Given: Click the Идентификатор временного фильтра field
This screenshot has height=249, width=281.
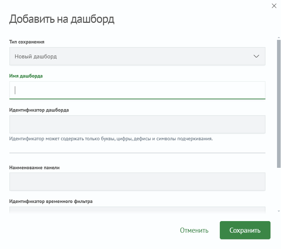Looking at the screenshot, I should click(137, 210).
